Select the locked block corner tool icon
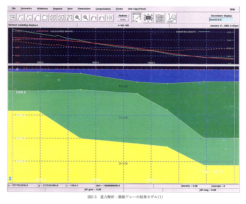This screenshot has height=204, width=246. click(69, 18)
